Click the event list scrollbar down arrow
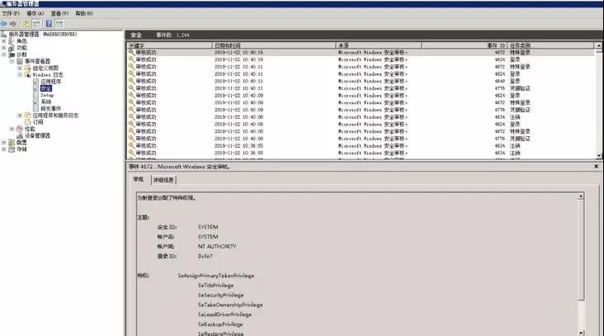Screen dimensions: 604x336 tap(598, 155)
